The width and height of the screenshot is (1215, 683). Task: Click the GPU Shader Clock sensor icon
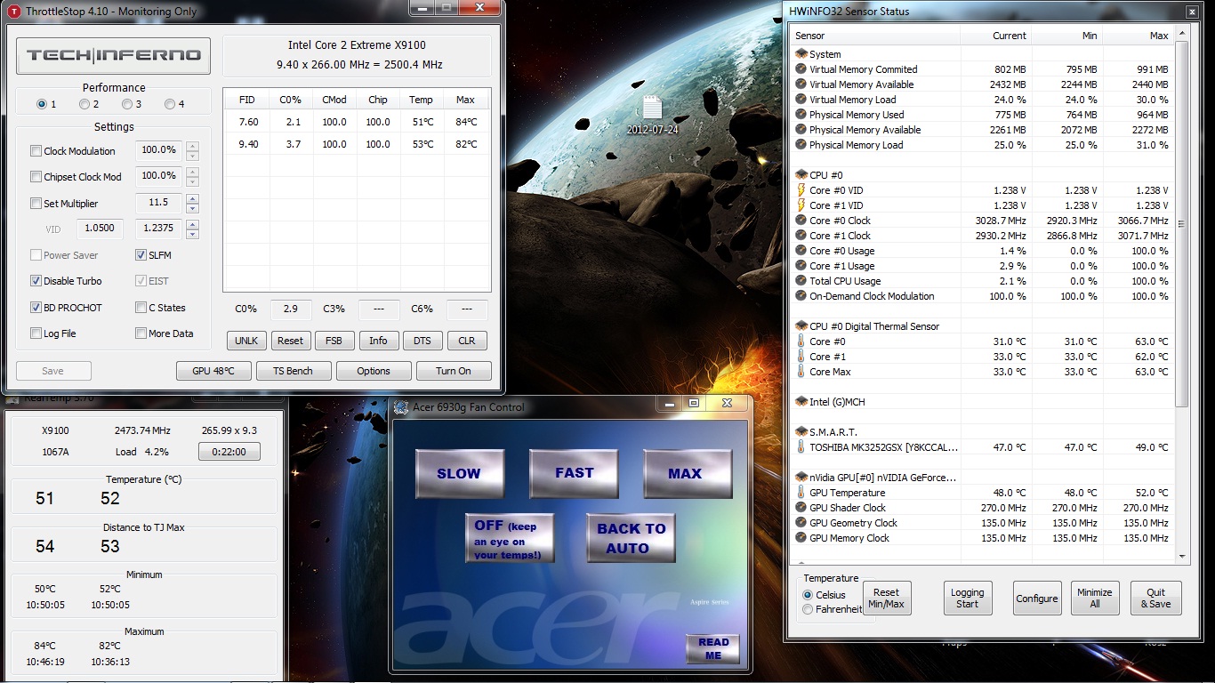point(801,508)
